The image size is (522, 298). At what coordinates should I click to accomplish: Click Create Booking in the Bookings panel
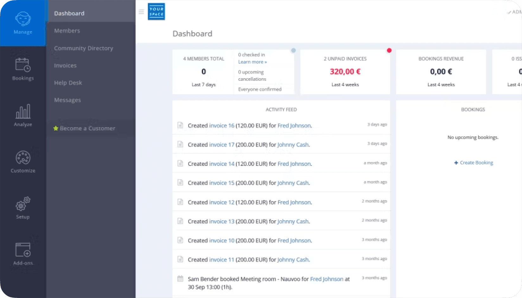pos(474,162)
